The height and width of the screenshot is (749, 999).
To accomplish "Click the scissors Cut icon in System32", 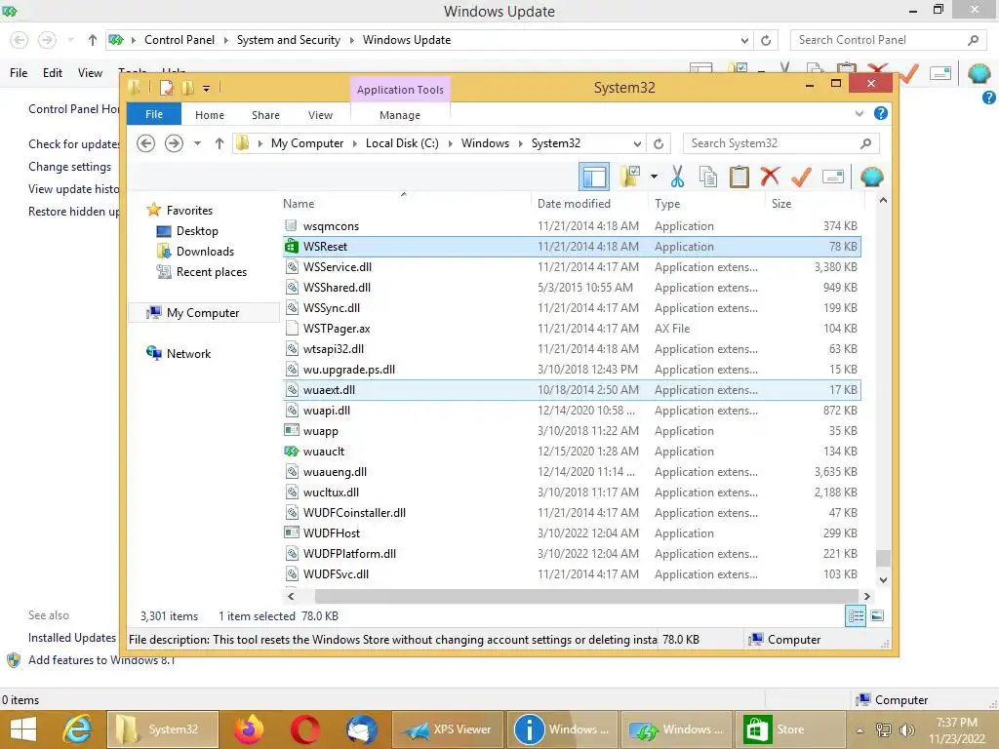I will [677, 177].
